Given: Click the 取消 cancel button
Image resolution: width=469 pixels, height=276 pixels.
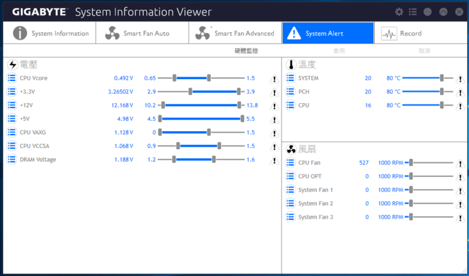Looking at the screenshot, I should [425, 51].
